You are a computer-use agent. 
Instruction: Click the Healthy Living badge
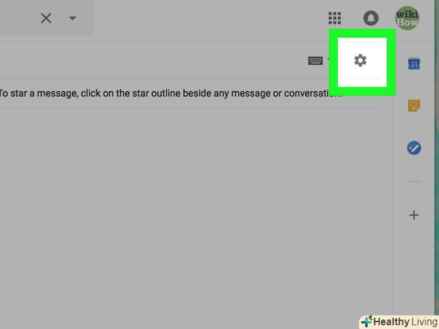click(x=399, y=322)
